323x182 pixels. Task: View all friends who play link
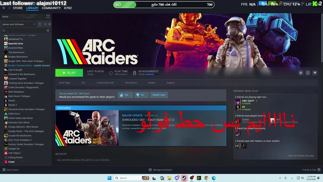[301, 156]
